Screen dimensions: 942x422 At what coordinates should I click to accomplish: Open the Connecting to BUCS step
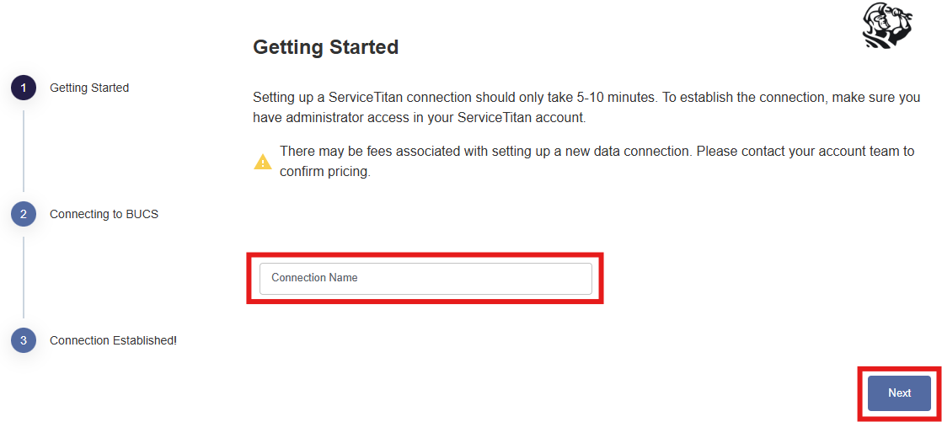coord(104,214)
